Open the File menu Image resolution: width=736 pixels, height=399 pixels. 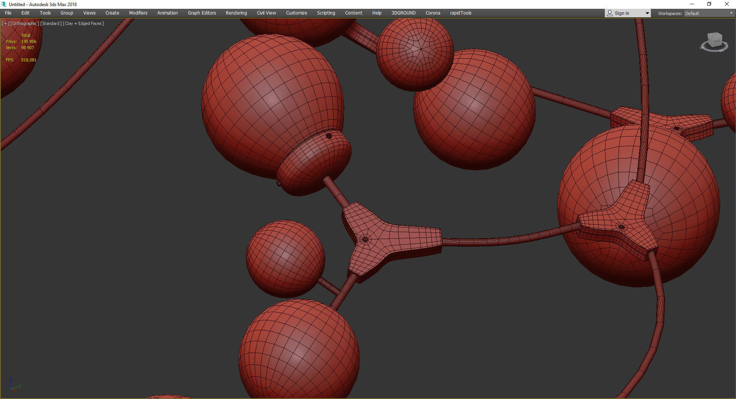point(8,13)
